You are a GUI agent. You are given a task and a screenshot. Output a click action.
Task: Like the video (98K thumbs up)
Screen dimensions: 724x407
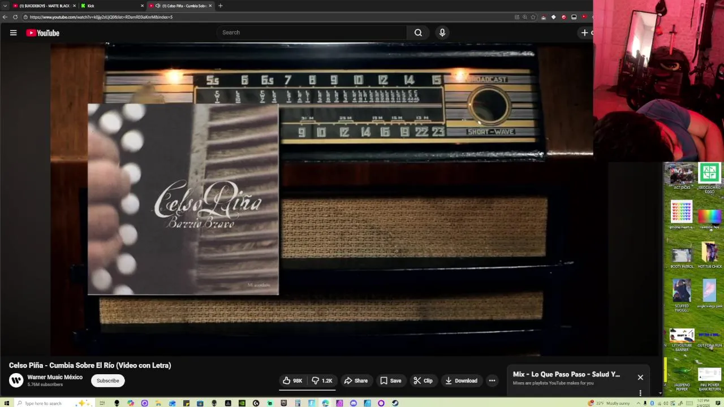click(x=292, y=380)
